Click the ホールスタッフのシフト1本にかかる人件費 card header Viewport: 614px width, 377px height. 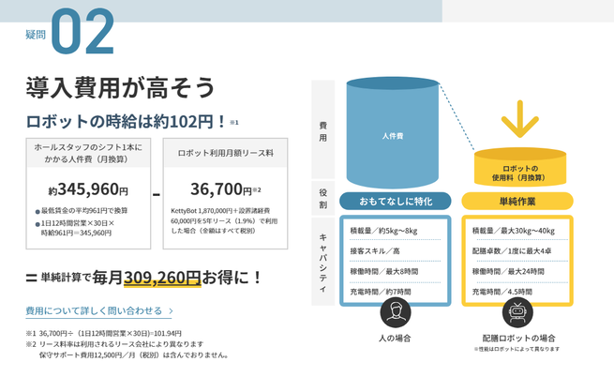88,153
